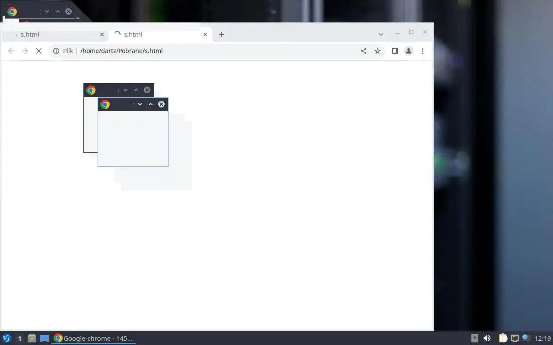Click the down chevron on the top-left corner window
Image resolution: width=553 pixels, height=345 pixels.
[47, 12]
